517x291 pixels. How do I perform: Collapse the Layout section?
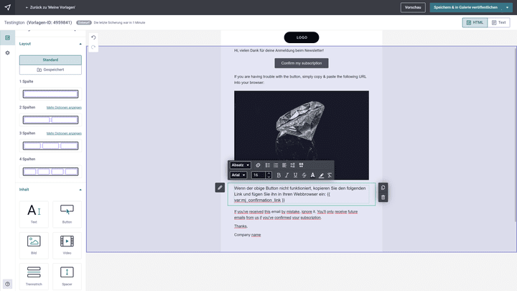coord(80,44)
